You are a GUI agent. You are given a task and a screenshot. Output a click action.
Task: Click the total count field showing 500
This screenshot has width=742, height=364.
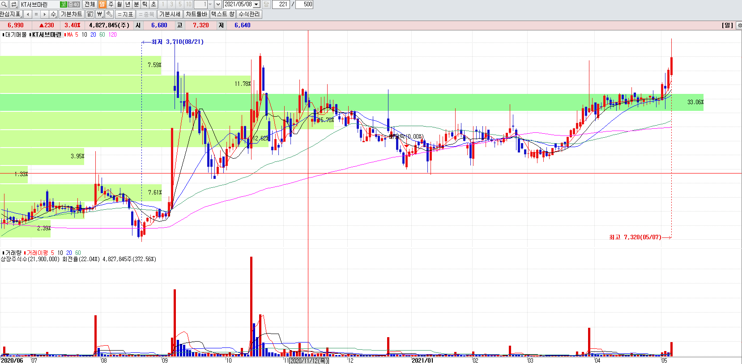(305, 4)
